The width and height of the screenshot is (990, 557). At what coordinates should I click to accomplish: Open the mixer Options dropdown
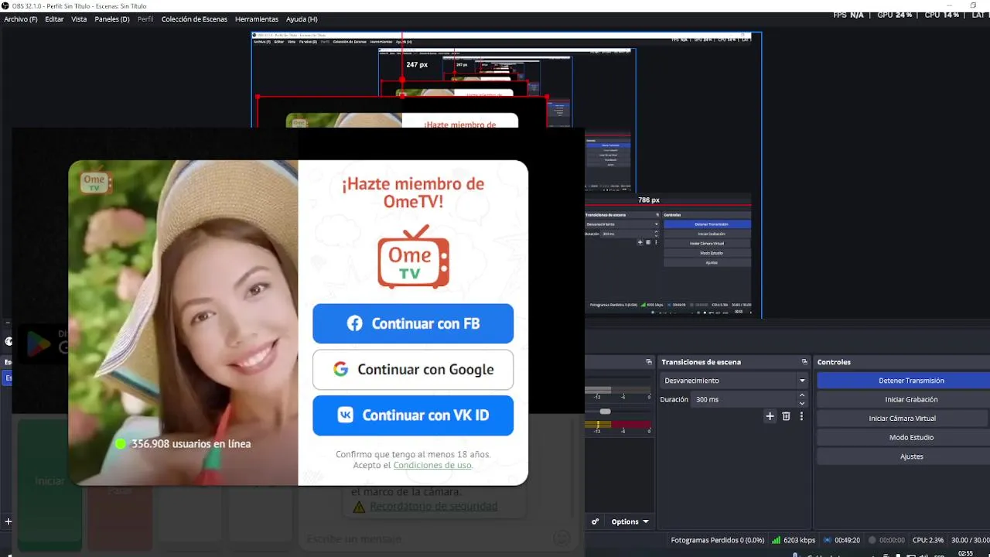tap(630, 521)
